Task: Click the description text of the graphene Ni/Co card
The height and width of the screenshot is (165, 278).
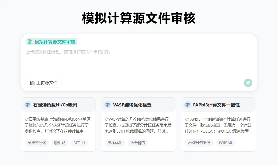Action: pos(58,125)
